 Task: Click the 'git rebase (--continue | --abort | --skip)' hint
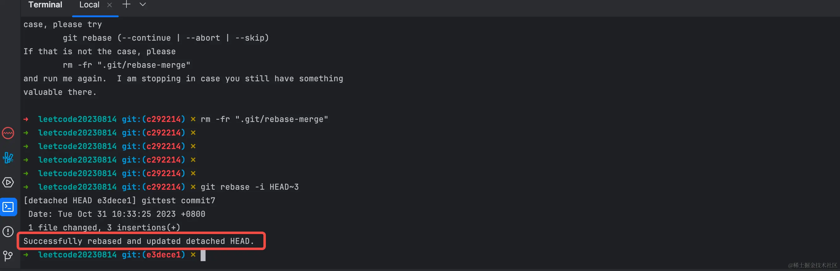[166, 38]
